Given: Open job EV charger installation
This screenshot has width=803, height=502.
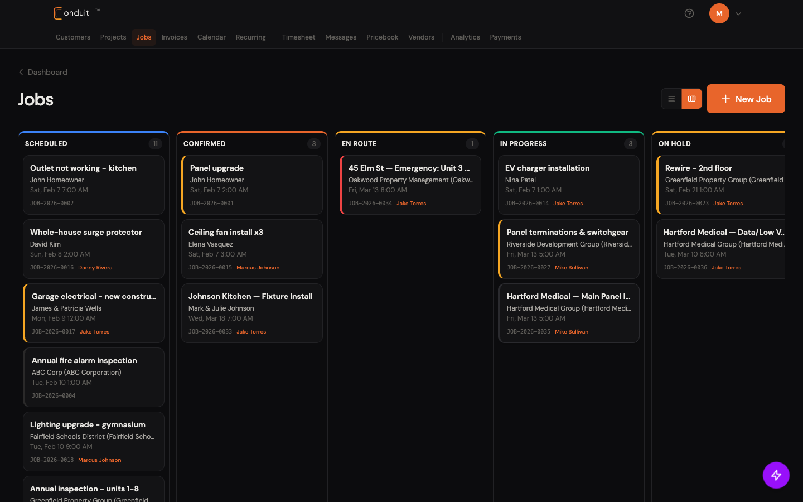Looking at the screenshot, I should [569, 185].
